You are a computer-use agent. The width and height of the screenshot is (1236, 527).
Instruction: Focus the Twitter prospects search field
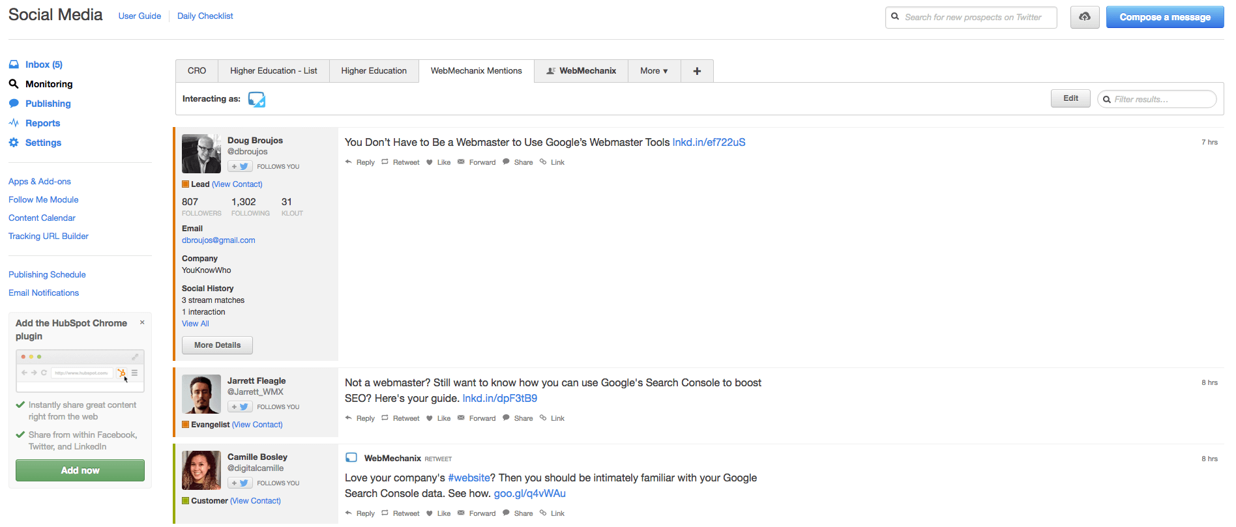[x=971, y=17]
